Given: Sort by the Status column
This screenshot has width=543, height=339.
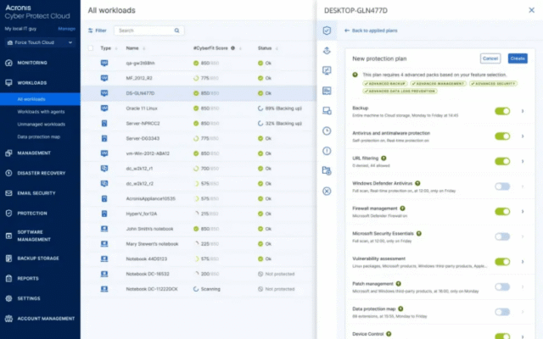Looking at the screenshot, I should pyautogui.click(x=268, y=48).
